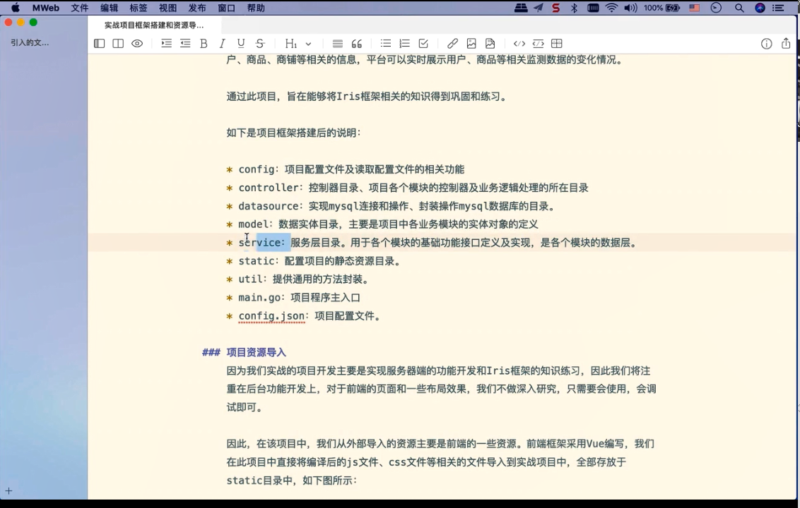The width and height of the screenshot is (800, 508).
Task: Toggle the sidebar panel icon
Action: [100, 44]
